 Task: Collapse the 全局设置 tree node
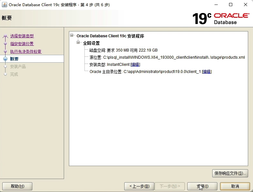[78, 42]
